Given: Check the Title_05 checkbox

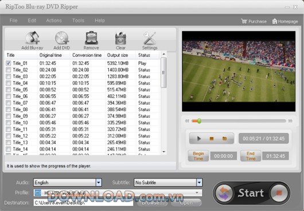Looking at the screenshot, I should coord(9,90).
